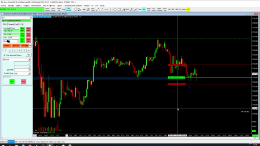Switch chart to 15M timeframe button
260x146 pixels.
(x=176, y=9)
